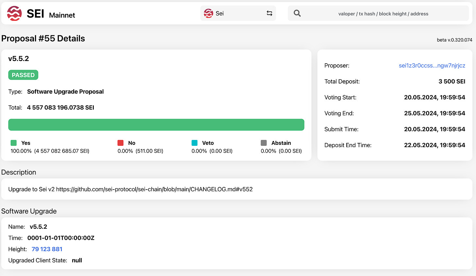
Task: Open proposer address sei1z3r0ccss...ngw7njrjcz
Action: 432,66
